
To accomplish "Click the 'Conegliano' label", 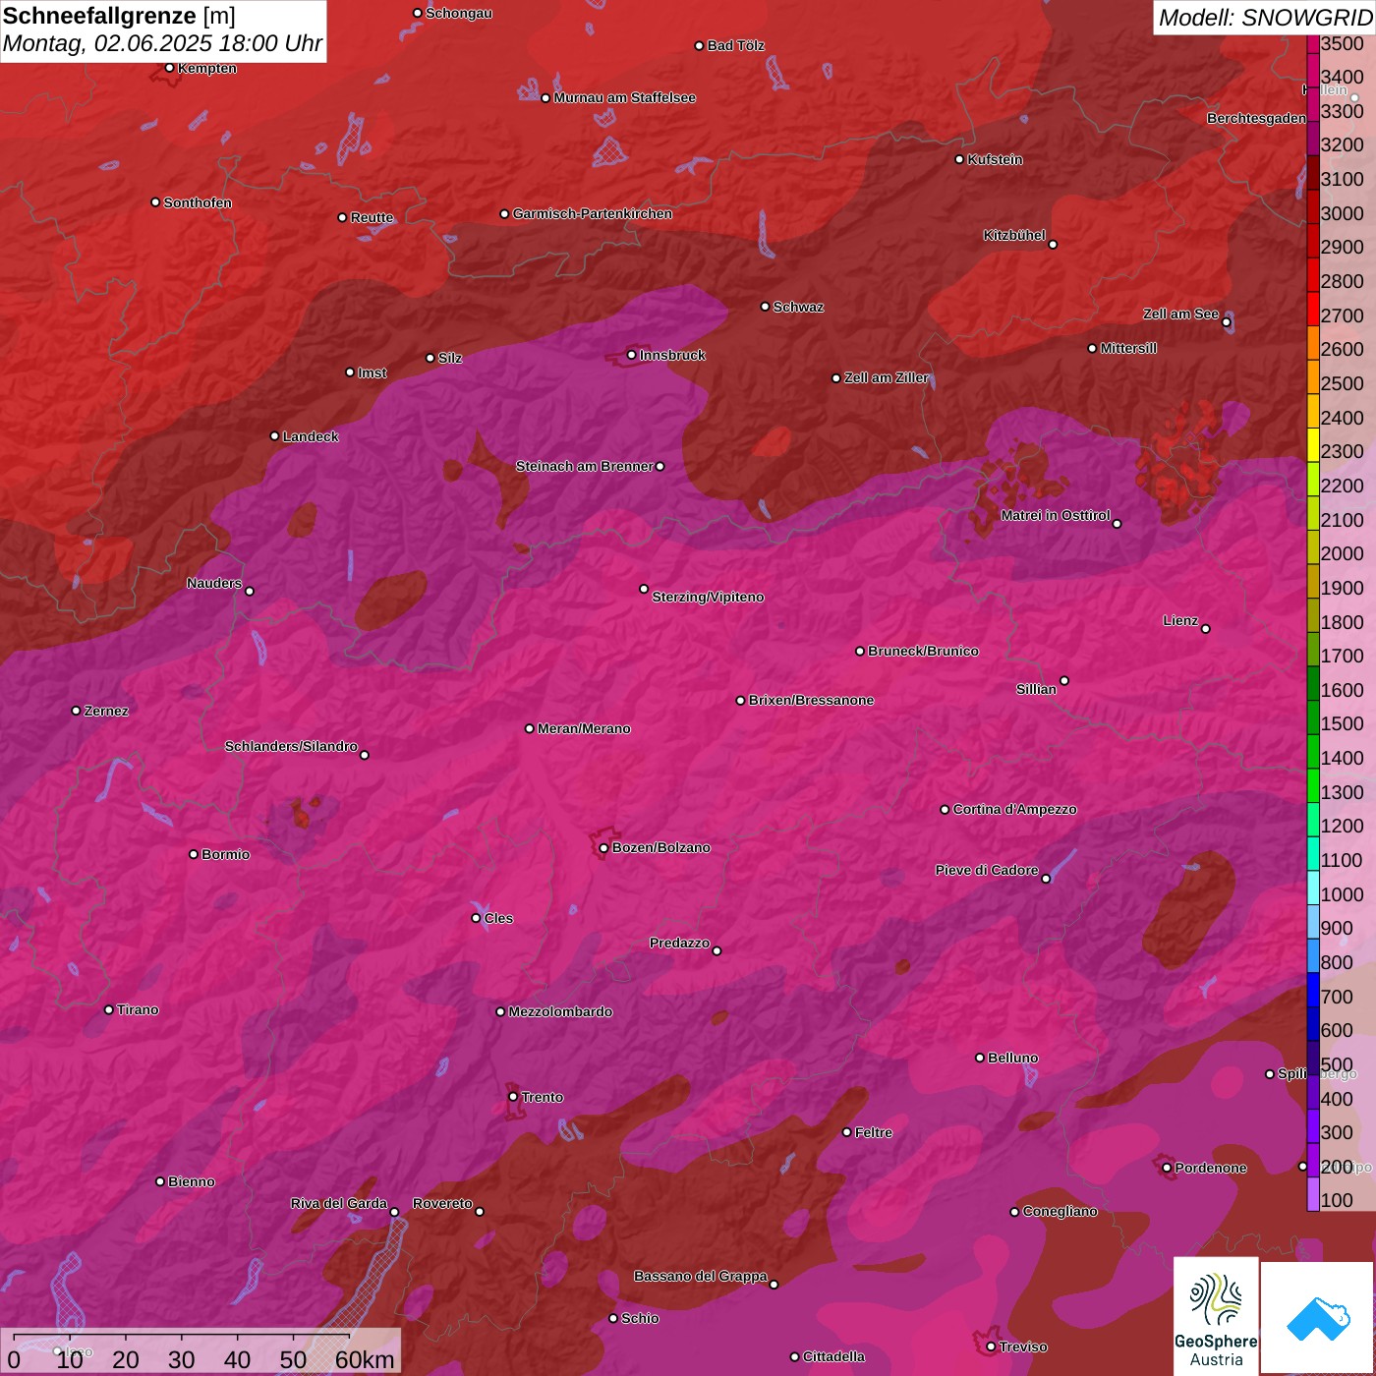I will 1060,1211.
